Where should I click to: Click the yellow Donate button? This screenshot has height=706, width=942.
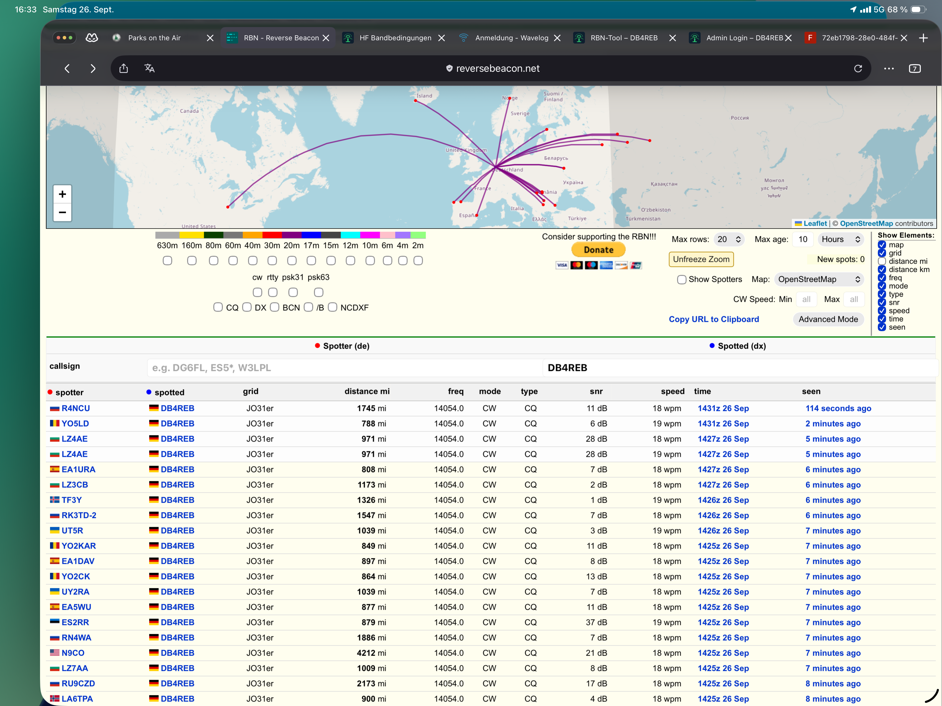(598, 250)
